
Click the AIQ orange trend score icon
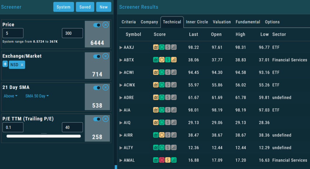[156, 122]
